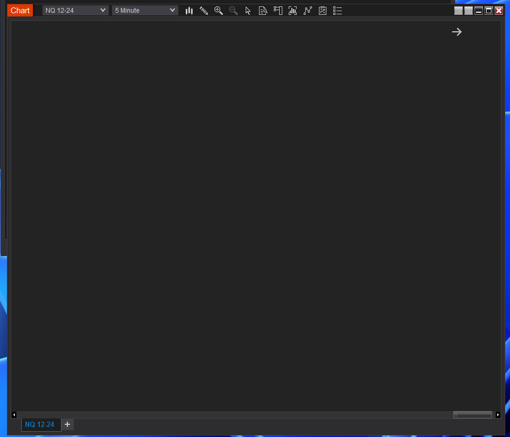Open the NQ 12-24 instrument dropdown
510x437 pixels.
click(75, 11)
